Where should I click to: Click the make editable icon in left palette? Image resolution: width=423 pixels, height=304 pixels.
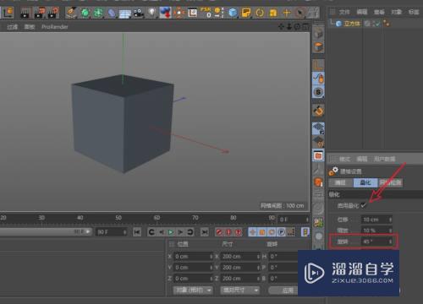coord(318,34)
